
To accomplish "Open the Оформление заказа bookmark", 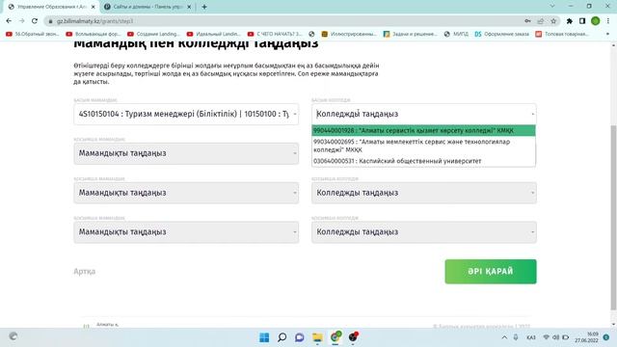I will (501, 35).
